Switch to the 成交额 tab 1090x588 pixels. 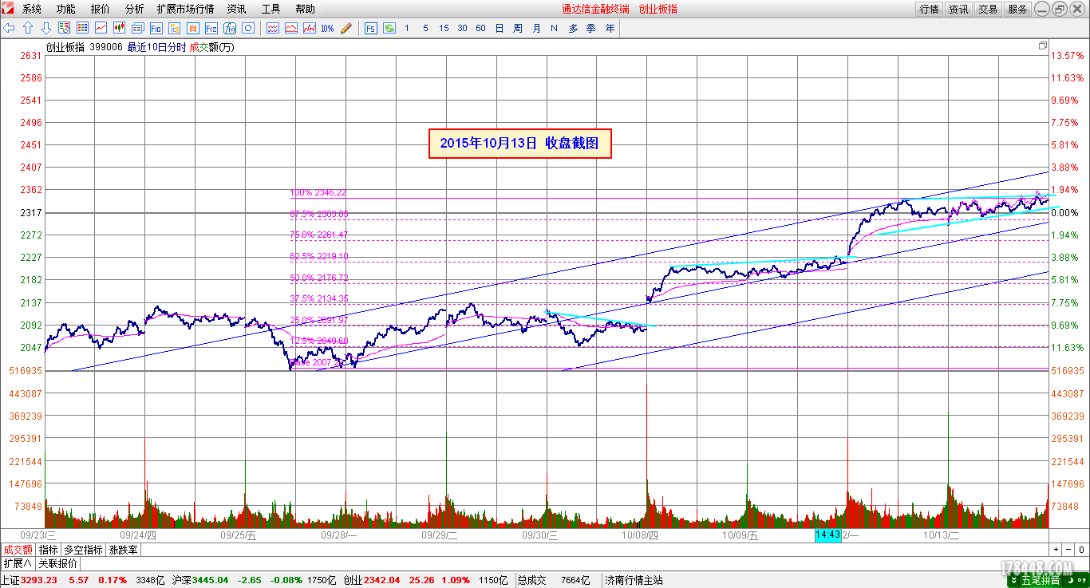(x=18, y=550)
